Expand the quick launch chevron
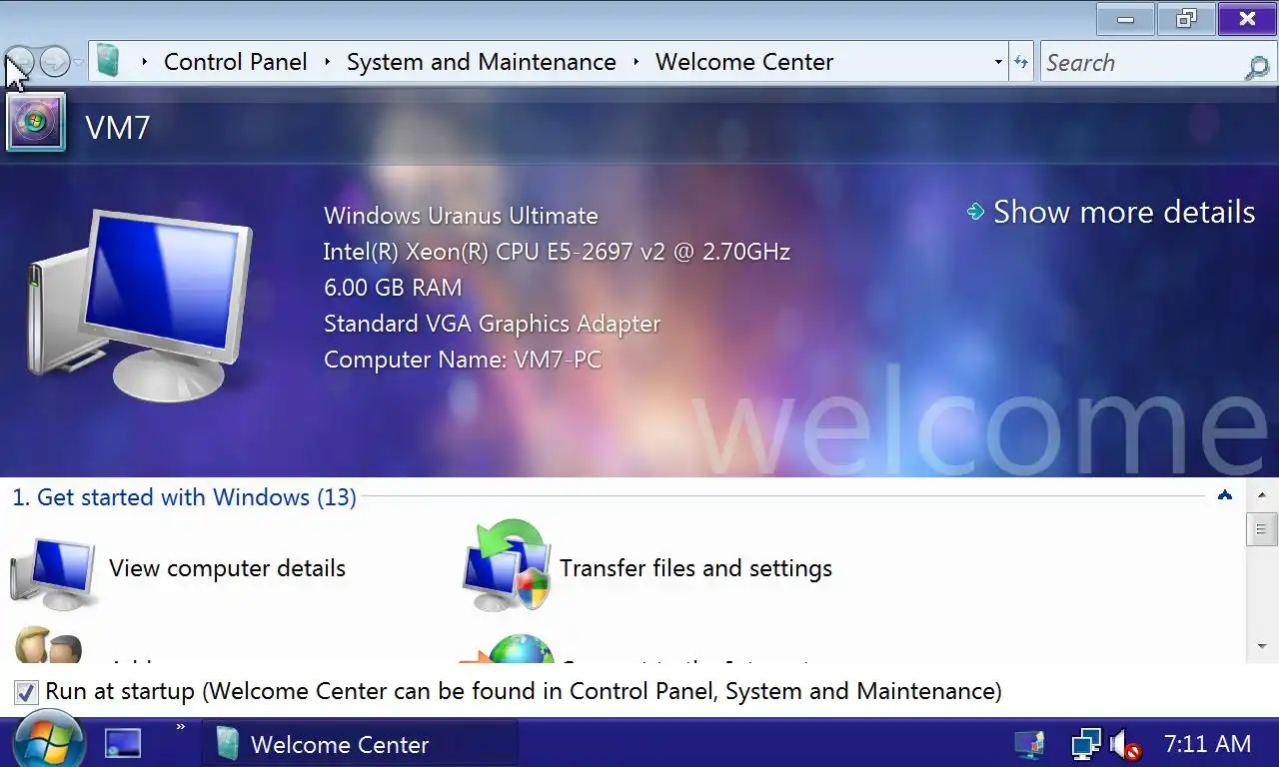 tap(181, 727)
